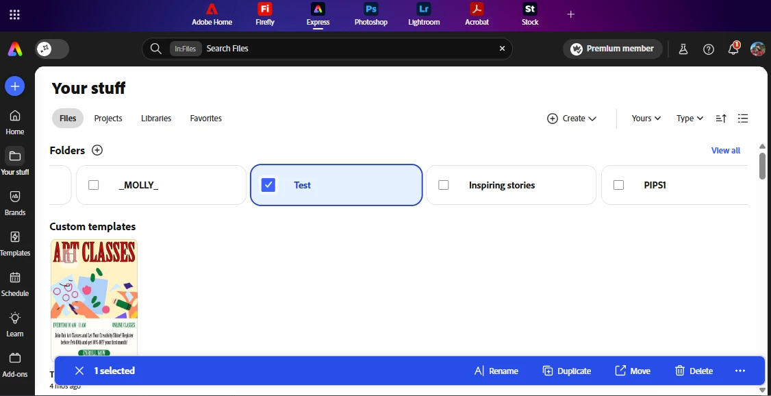Image resolution: width=771 pixels, height=396 pixels.
Task: Open the _MOLLY_ folder
Action: [x=162, y=185]
